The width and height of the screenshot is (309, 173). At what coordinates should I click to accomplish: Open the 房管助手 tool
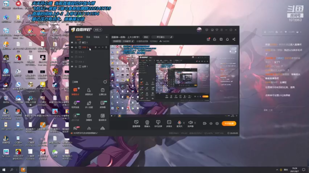point(89,91)
